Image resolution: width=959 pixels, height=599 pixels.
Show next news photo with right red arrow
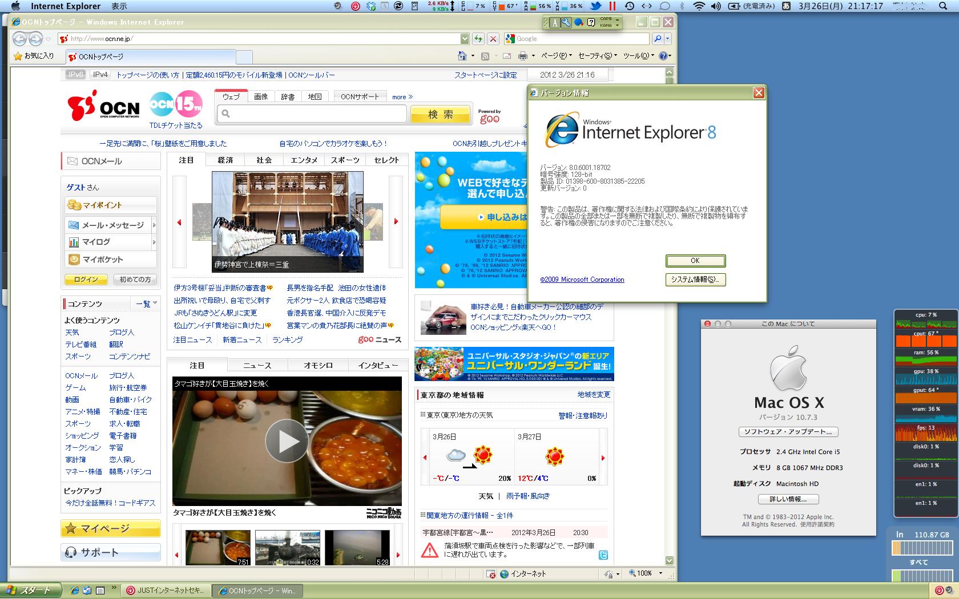click(x=396, y=221)
